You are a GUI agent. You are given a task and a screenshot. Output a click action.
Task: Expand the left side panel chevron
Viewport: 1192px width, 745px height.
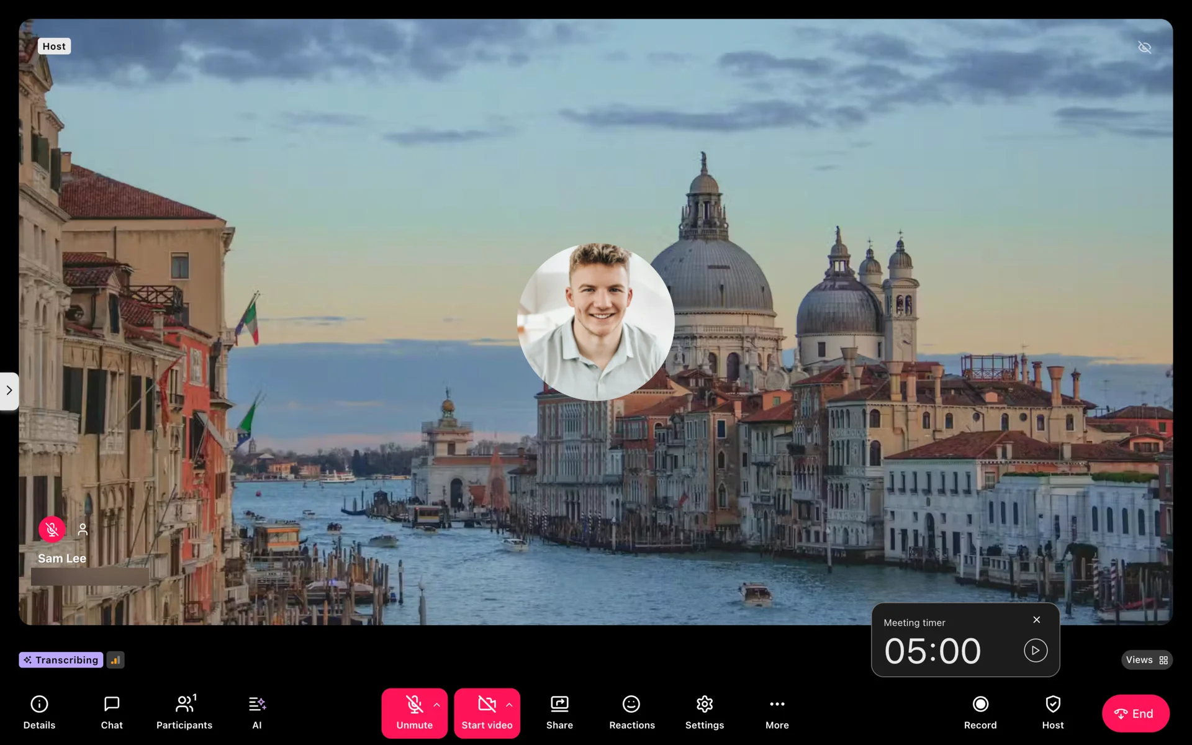(9, 391)
